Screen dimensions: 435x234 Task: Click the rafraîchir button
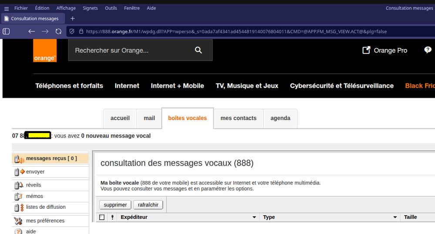point(148,205)
